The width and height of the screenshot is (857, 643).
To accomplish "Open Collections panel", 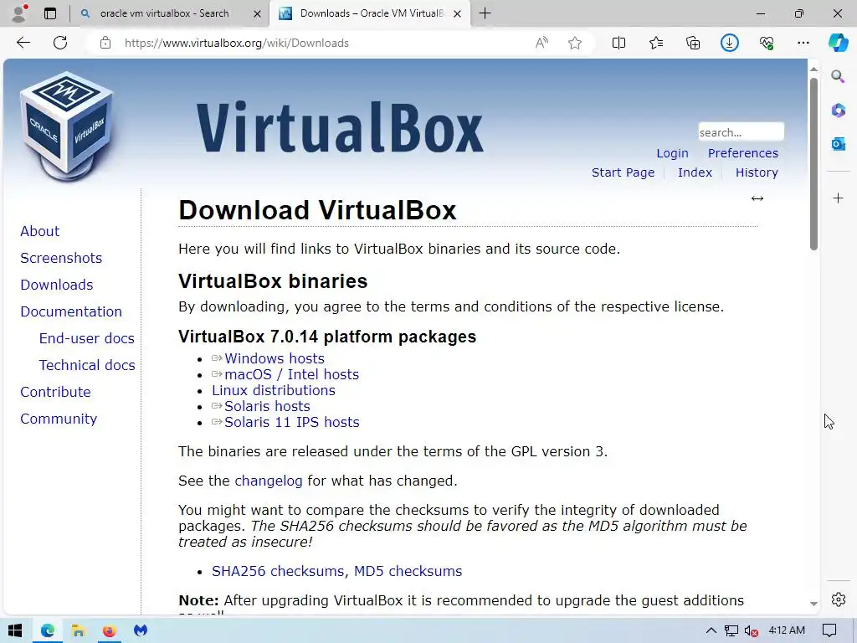I will pos(692,43).
